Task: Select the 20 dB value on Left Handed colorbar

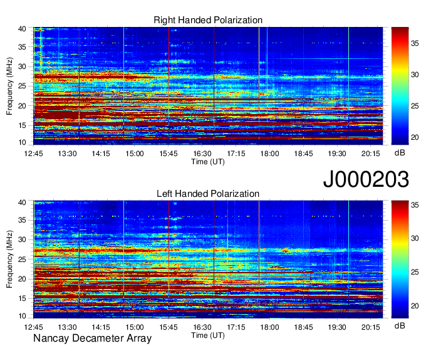Action: point(415,306)
